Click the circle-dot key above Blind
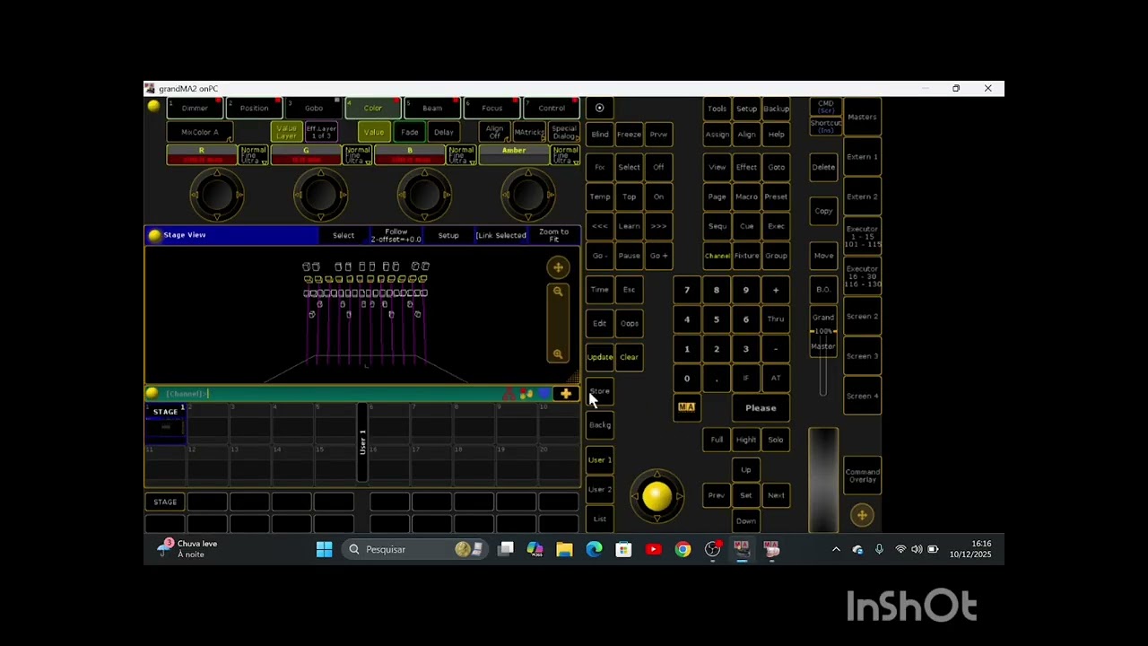The width and height of the screenshot is (1148, 646). [599, 109]
